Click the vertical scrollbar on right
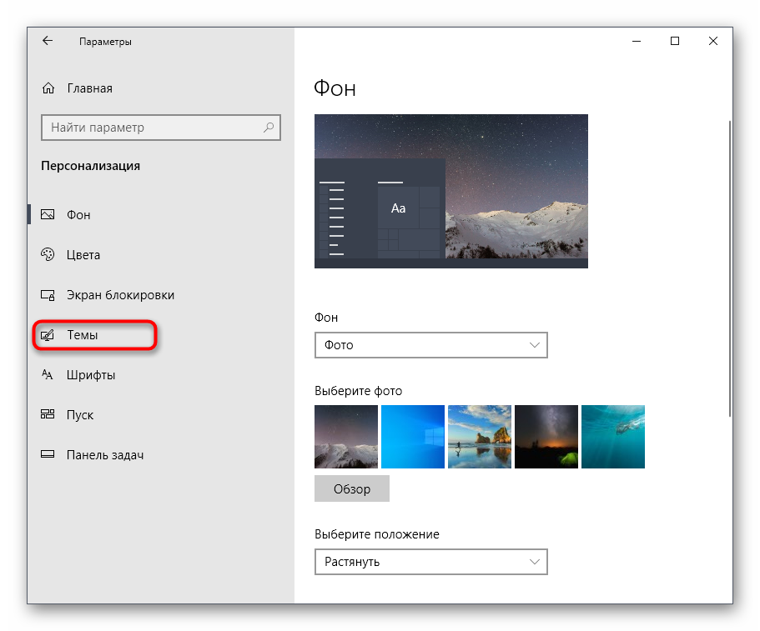760x631 pixels. (x=730, y=267)
